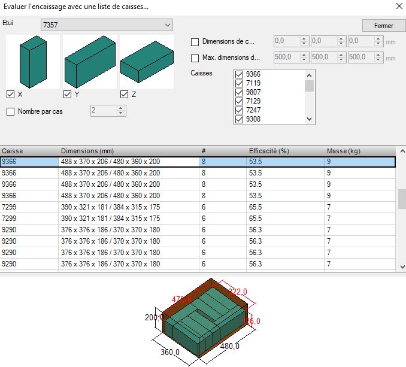Select the Y orientation box thumbnail
The width and height of the screenshot is (406, 367).
pos(90,62)
